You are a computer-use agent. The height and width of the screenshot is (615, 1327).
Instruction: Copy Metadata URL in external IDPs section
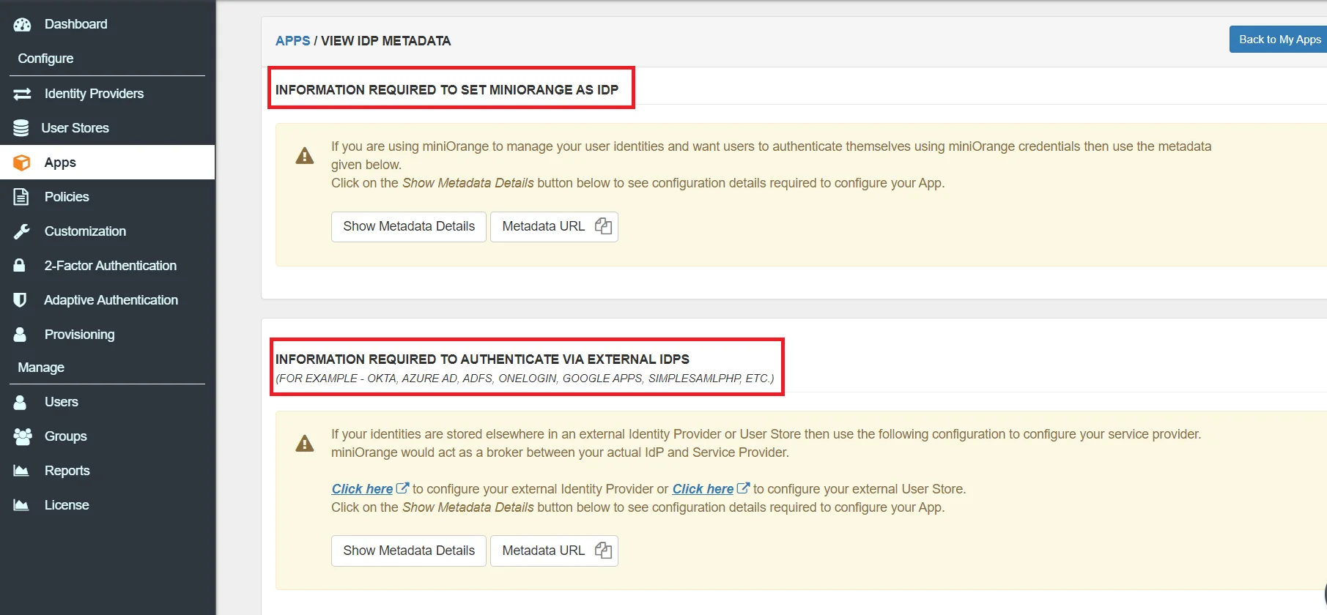coord(603,551)
